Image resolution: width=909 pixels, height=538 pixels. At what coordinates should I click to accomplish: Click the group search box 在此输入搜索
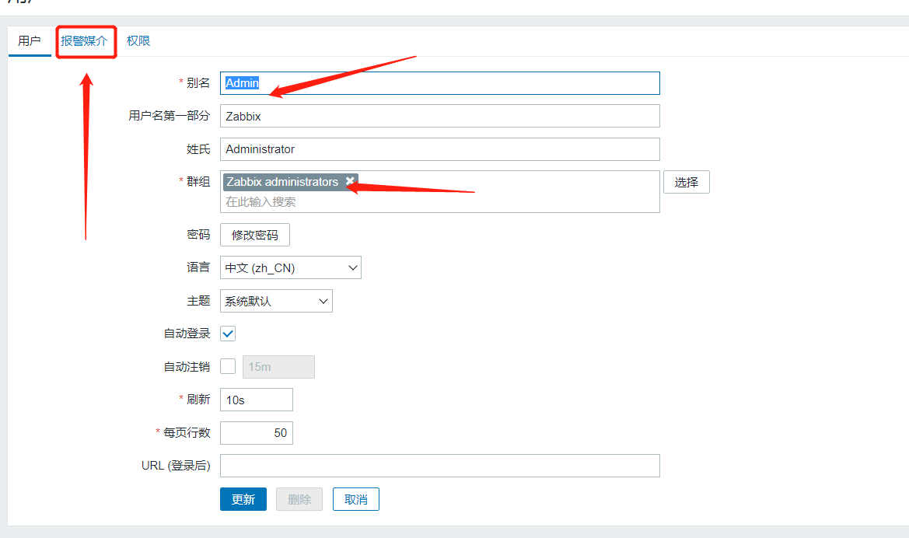[x=441, y=202]
